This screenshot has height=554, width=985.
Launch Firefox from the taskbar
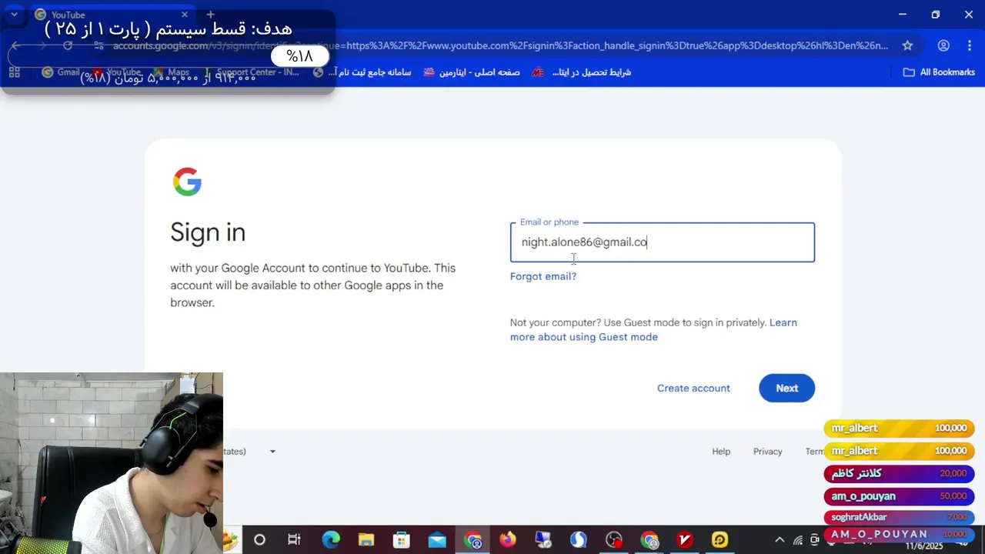(x=508, y=540)
